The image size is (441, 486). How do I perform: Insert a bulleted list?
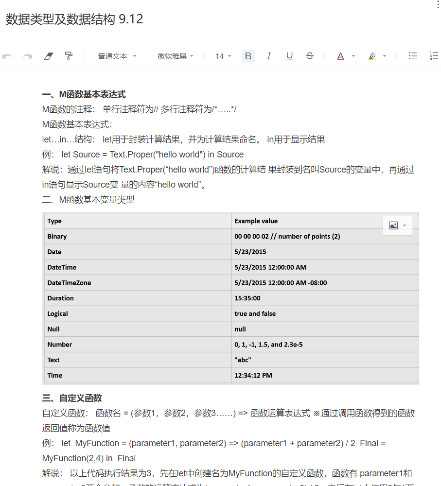click(413, 56)
